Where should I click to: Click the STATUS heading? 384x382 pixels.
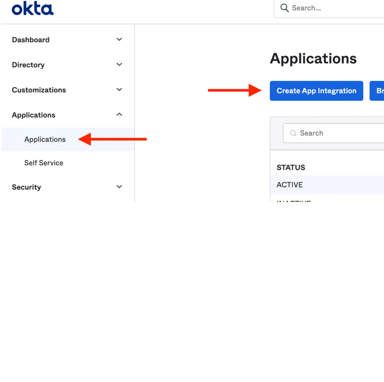tap(291, 168)
